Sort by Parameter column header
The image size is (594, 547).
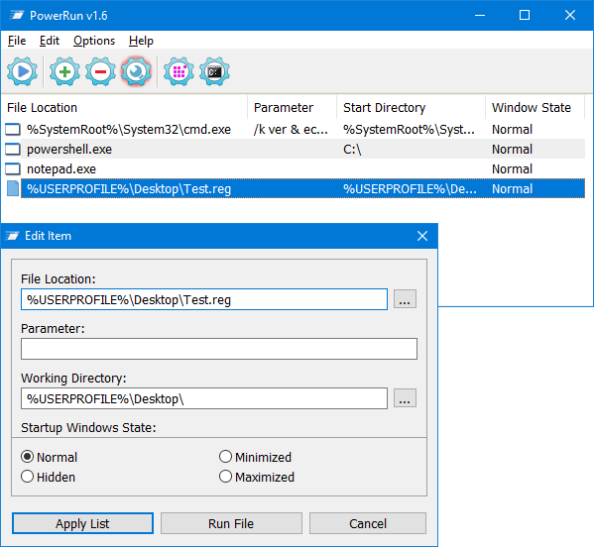pyautogui.click(x=293, y=107)
